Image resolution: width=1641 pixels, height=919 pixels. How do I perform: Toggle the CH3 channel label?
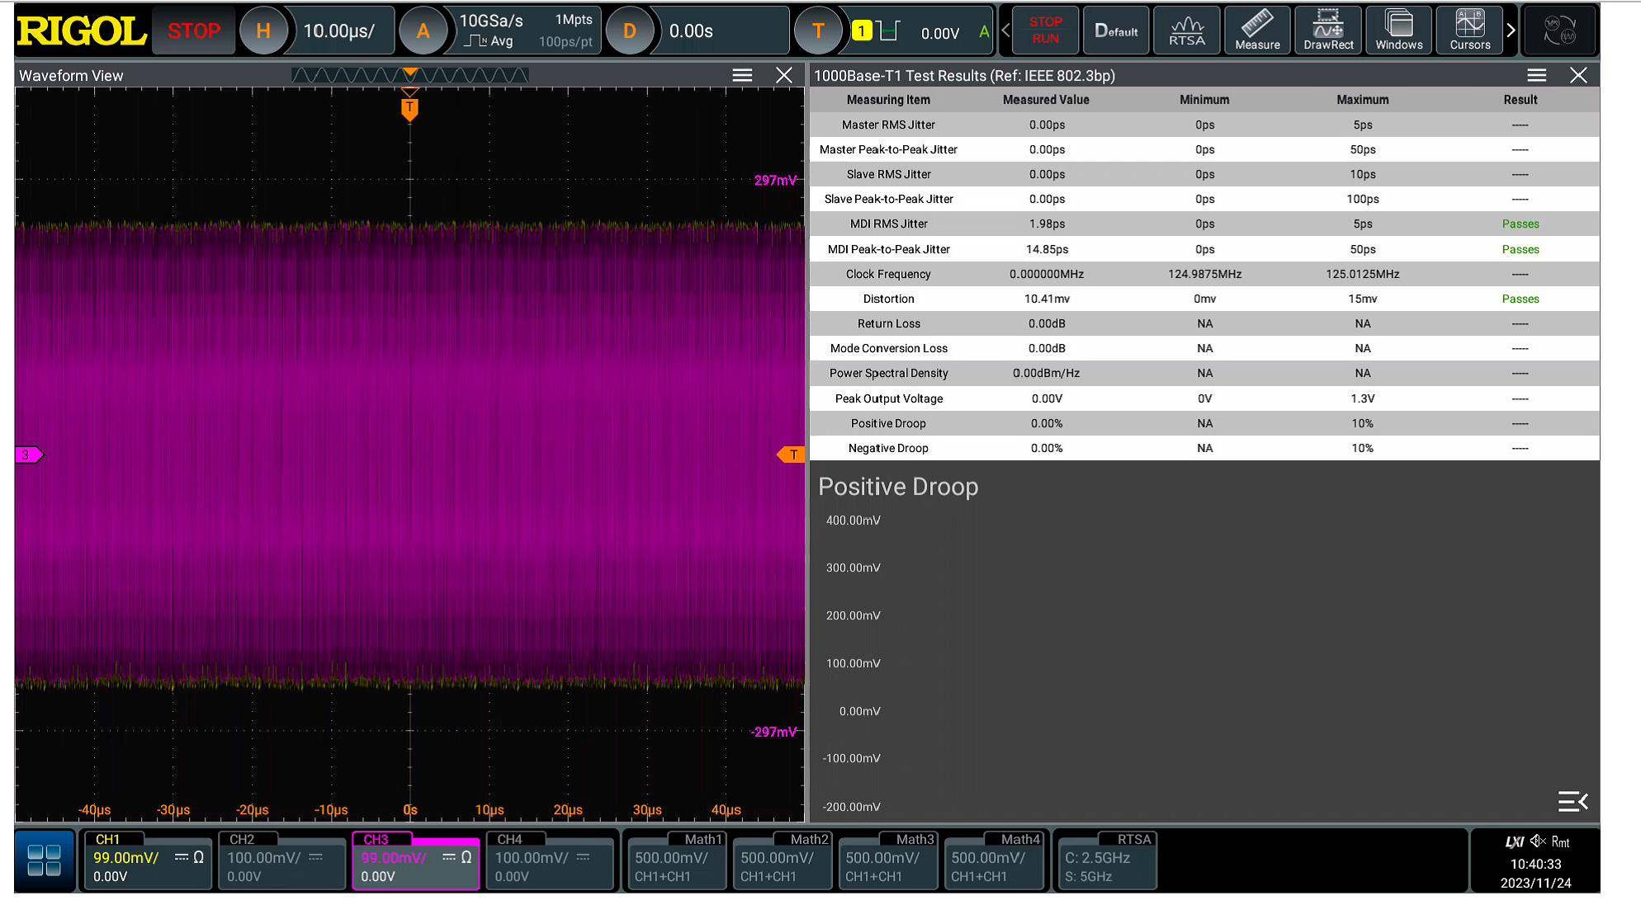[376, 840]
